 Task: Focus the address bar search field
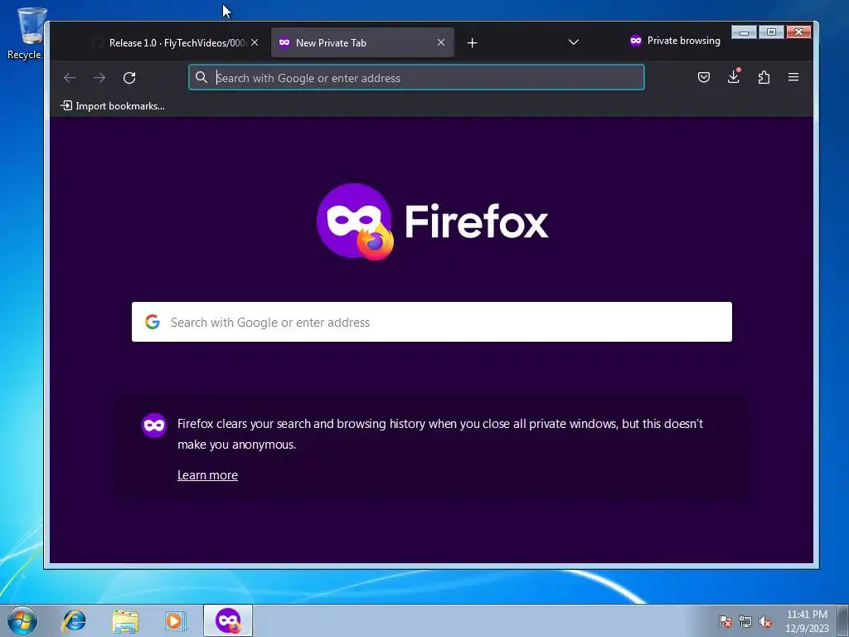[416, 77]
